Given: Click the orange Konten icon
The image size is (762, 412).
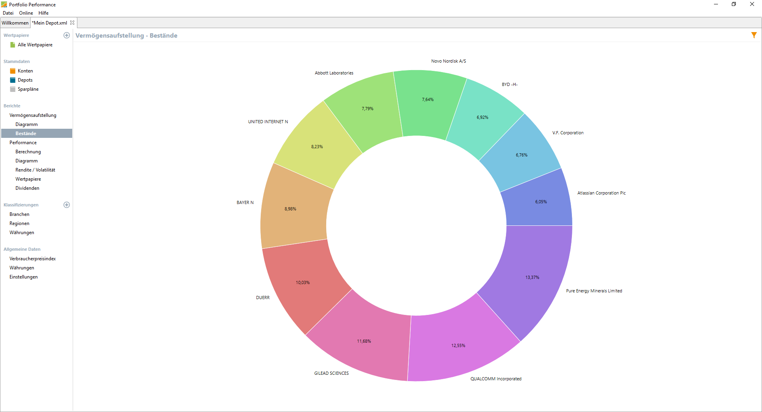Looking at the screenshot, I should coord(13,71).
